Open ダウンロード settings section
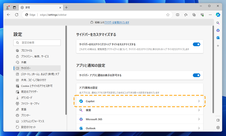Viewport: 226px width, 136px height. [x=37, y=98]
